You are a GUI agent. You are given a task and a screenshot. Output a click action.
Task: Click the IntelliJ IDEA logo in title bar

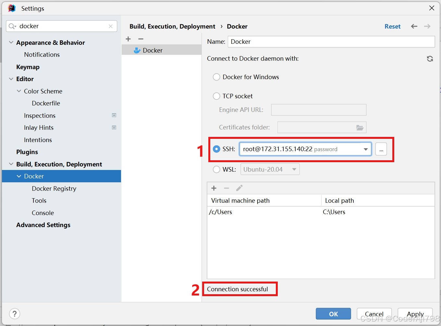[12, 8]
